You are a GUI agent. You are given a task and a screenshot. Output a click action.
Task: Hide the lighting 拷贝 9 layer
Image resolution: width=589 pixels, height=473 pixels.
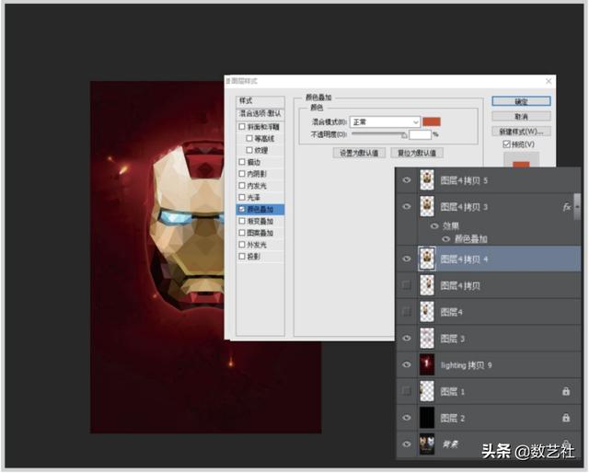tap(407, 364)
